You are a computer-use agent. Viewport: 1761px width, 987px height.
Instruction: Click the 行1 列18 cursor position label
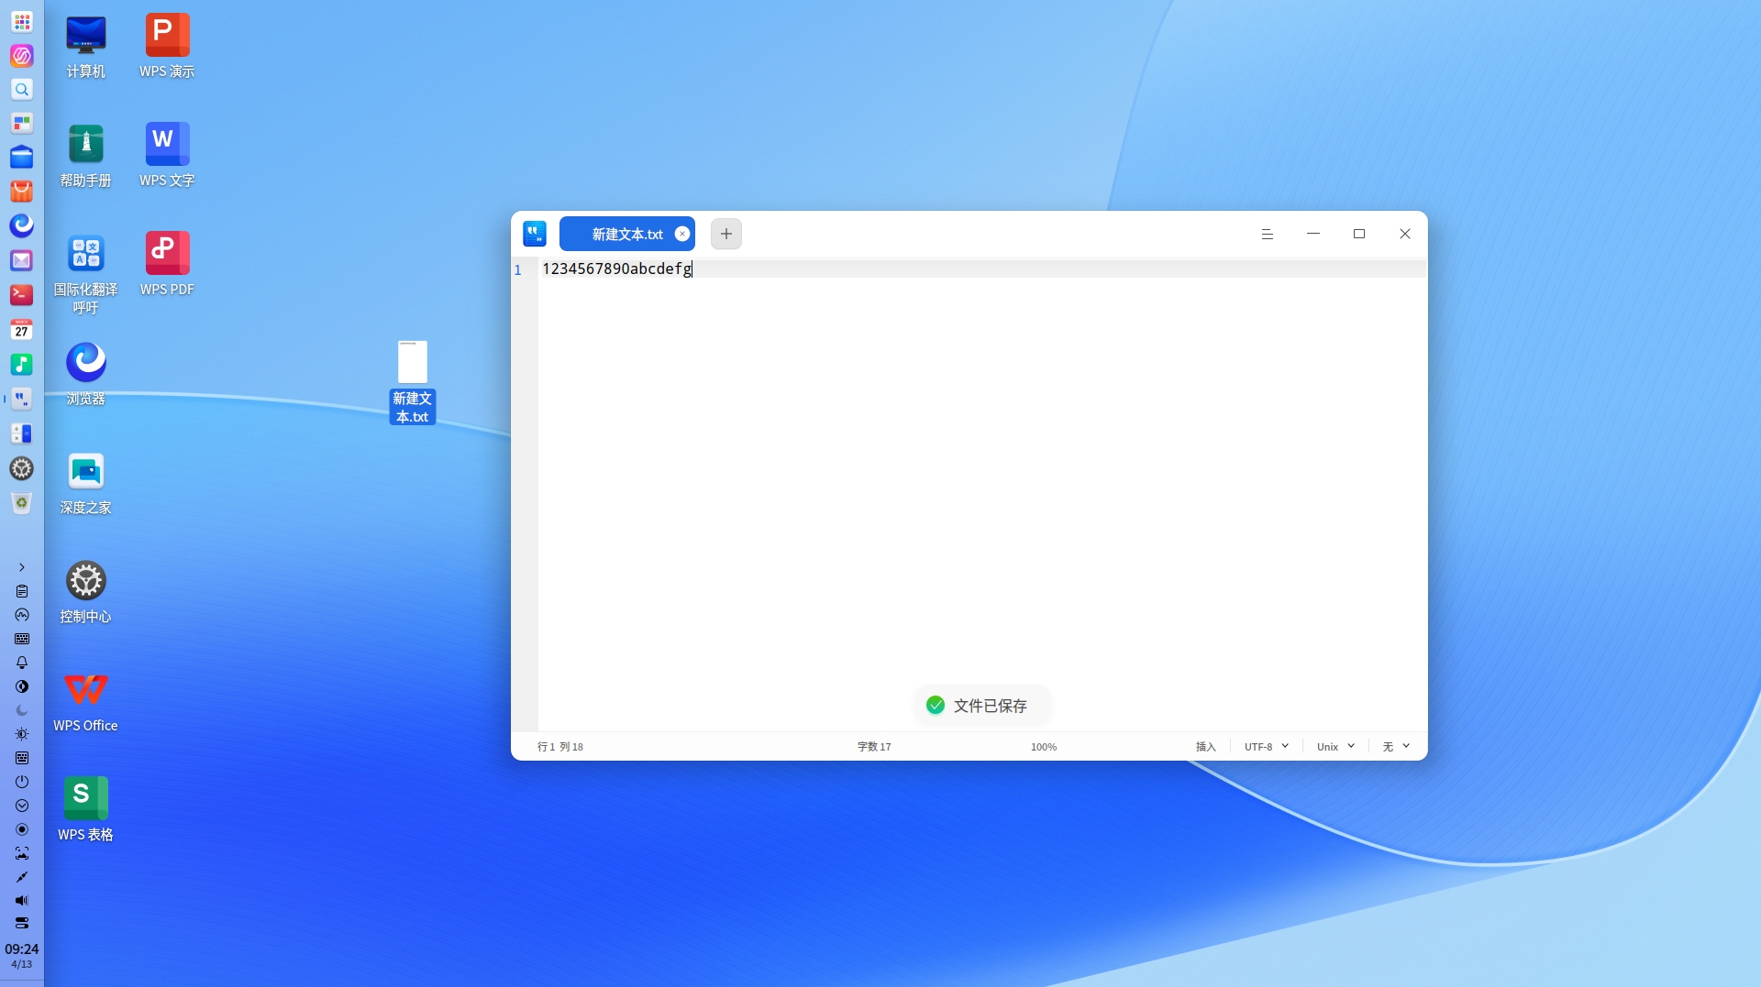(x=559, y=747)
